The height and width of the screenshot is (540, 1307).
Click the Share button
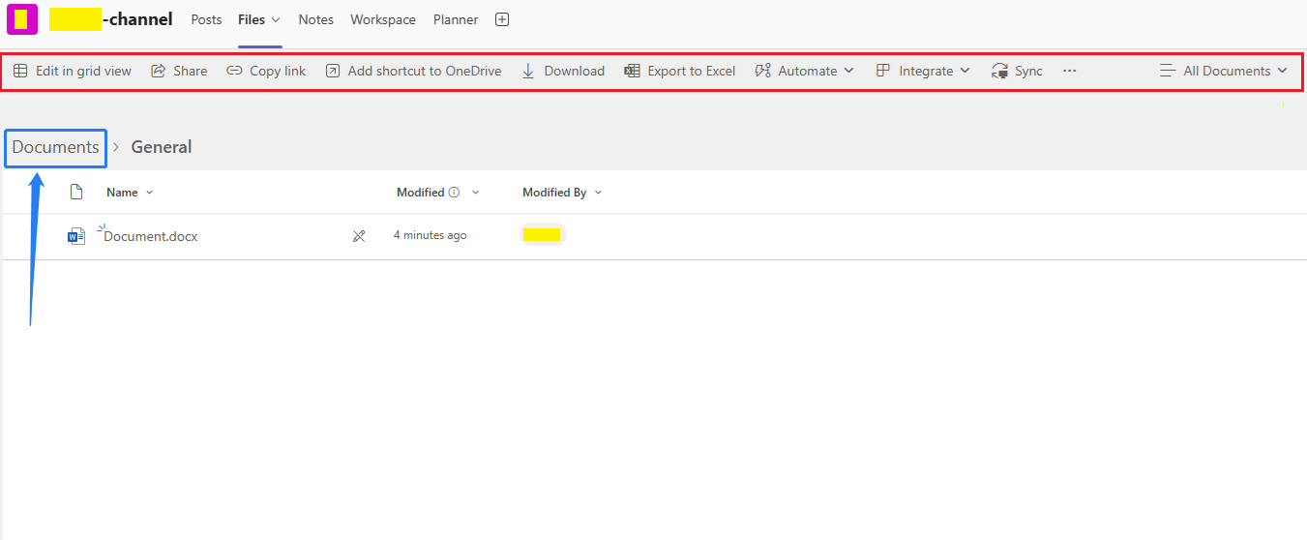(x=179, y=71)
